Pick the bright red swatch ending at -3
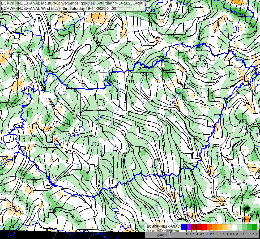Viewport: 260px width, 239px height. coord(204,227)
